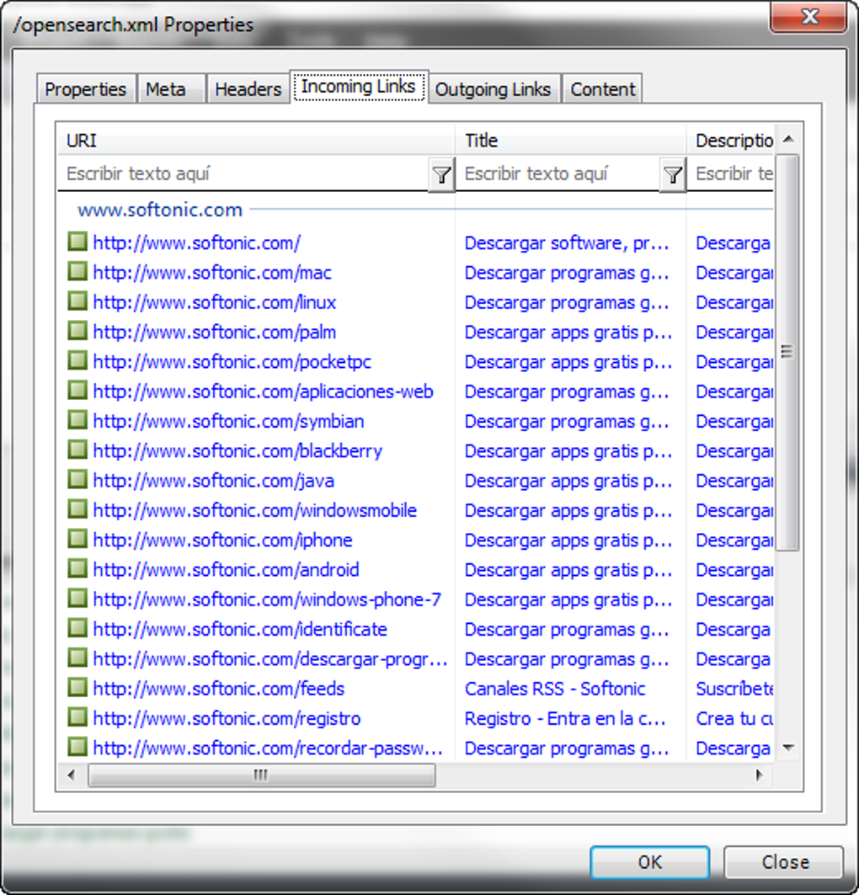This screenshot has width=859, height=895.
Task: Collapse the www.softonic.com group header
Action: [160, 210]
